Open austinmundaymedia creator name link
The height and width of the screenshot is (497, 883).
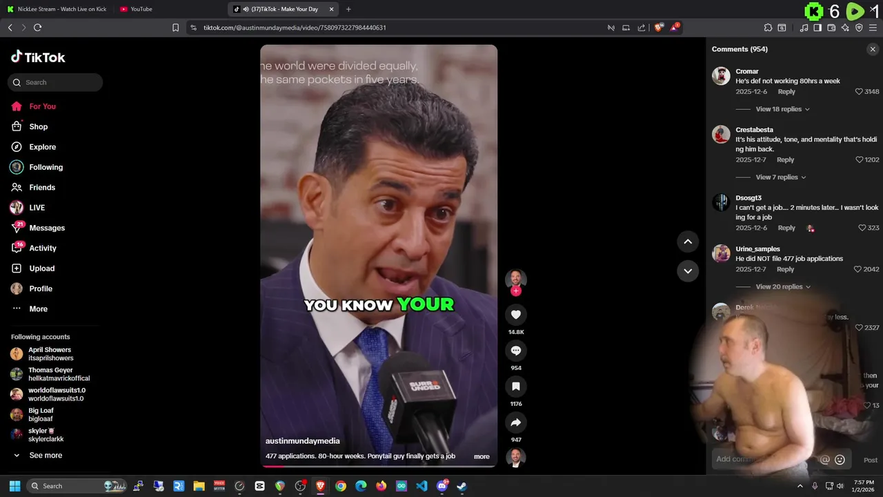coord(302,441)
